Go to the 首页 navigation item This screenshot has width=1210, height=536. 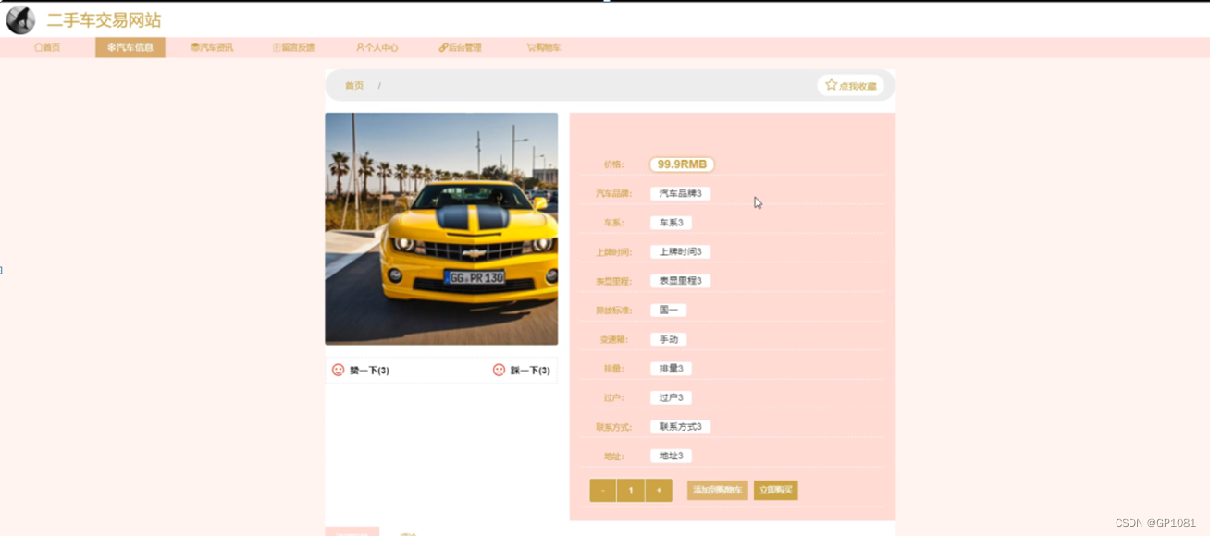47,48
